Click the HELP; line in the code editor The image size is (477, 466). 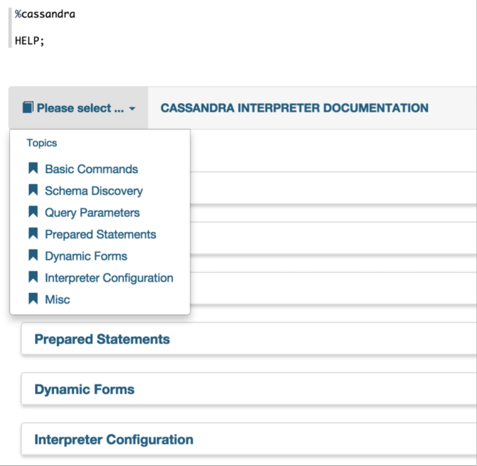pos(30,40)
